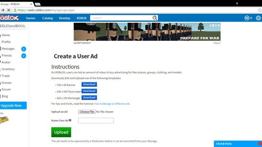Open Forum in sidebar

point(6,89)
